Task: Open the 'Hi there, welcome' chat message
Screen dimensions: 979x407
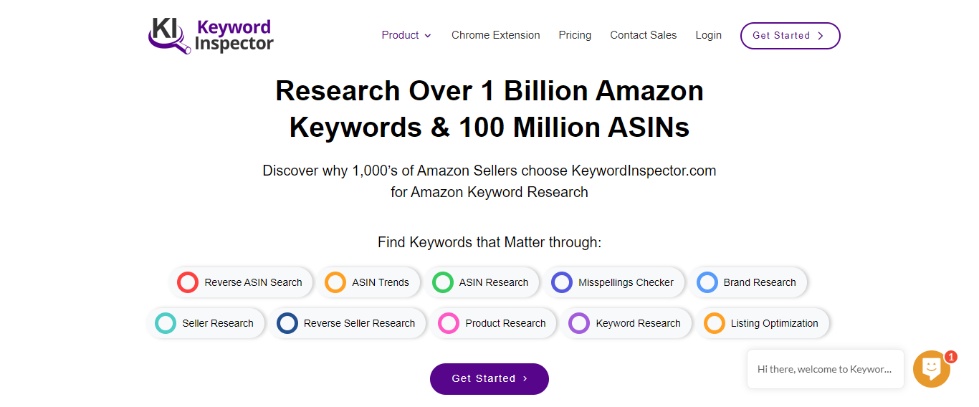Action: [x=826, y=369]
